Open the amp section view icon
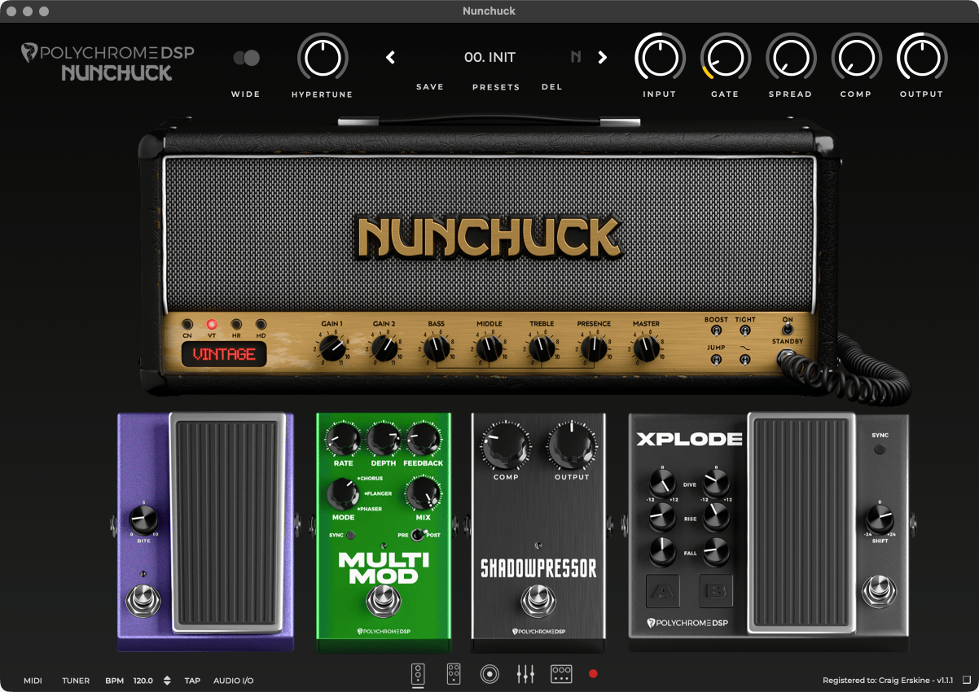This screenshot has height=692, width=979. pyautogui.click(x=418, y=674)
